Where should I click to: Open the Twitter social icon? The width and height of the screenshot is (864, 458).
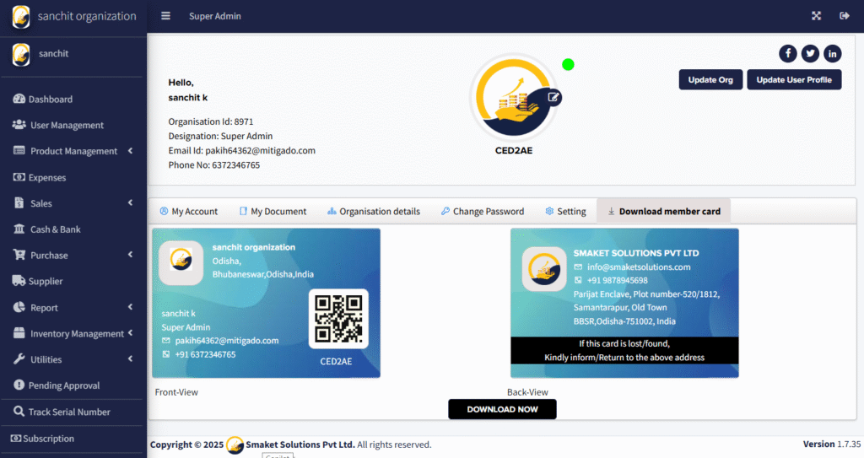point(810,53)
